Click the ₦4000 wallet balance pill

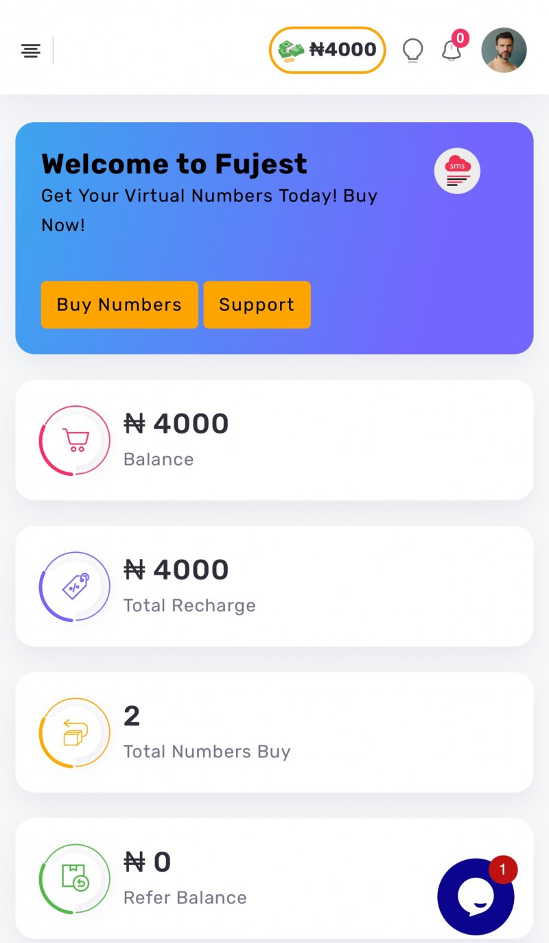[342, 50]
